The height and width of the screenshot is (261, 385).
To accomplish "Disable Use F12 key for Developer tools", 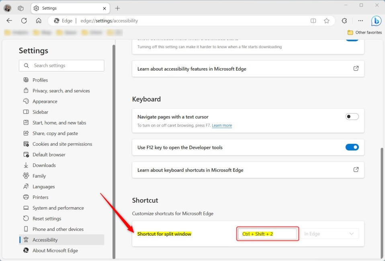I will pos(352,147).
